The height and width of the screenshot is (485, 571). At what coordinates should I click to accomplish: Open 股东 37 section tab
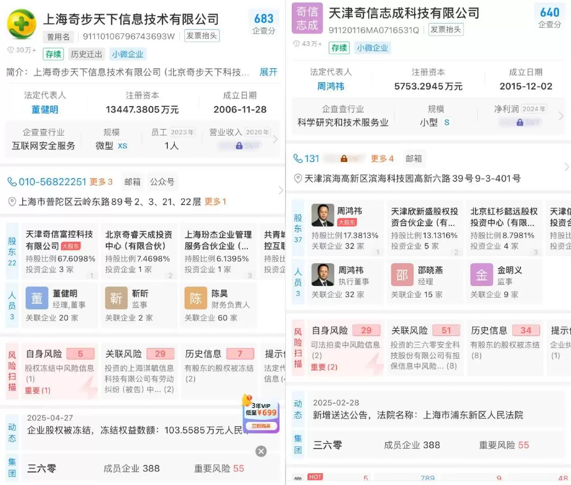coord(298,228)
